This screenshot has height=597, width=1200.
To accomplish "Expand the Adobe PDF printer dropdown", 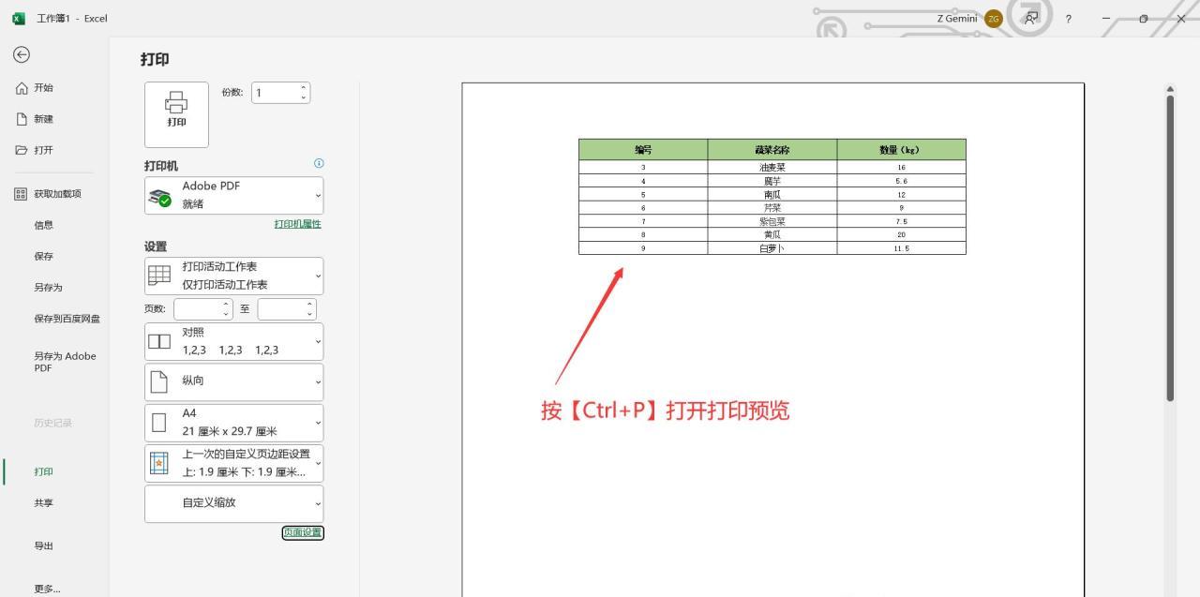I will [x=233, y=195].
